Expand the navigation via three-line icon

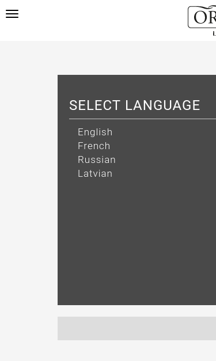click(12, 14)
